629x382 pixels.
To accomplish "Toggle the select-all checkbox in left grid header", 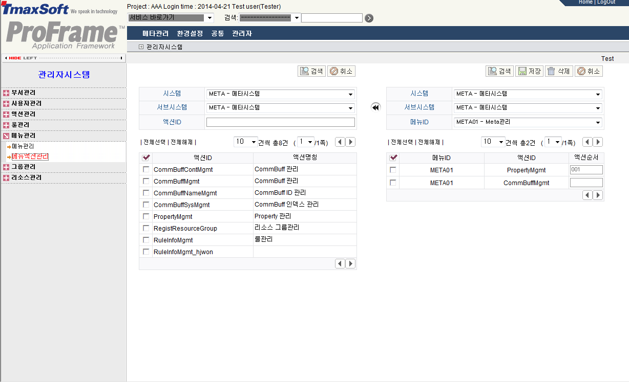I will click(146, 158).
